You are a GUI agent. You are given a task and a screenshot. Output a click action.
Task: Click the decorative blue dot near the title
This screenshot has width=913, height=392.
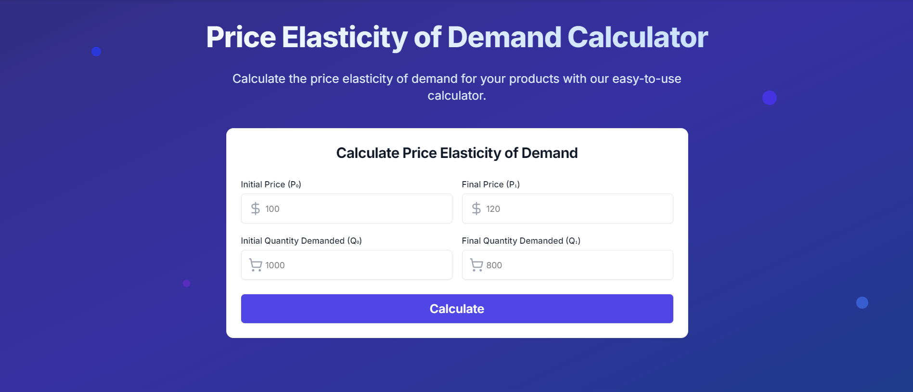point(96,51)
